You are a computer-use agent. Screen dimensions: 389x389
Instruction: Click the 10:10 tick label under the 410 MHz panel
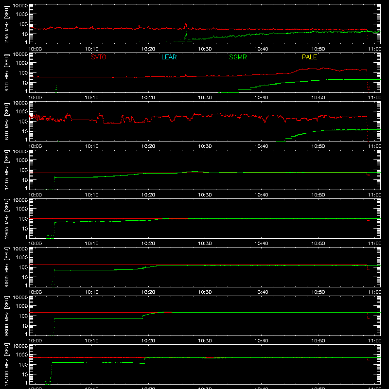pos(92,98)
